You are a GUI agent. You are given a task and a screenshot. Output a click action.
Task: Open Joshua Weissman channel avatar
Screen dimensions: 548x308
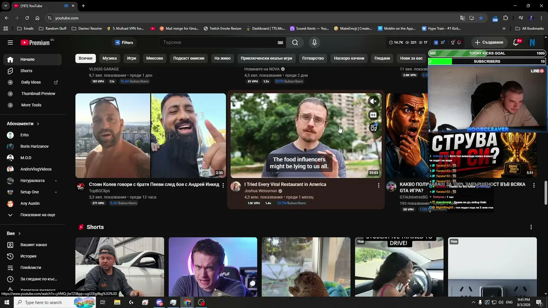pos(236,186)
